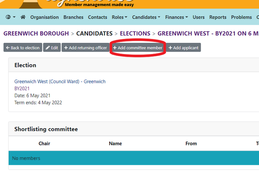Open the Greenwich West (Council Ward) link

click(x=60, y=81)
